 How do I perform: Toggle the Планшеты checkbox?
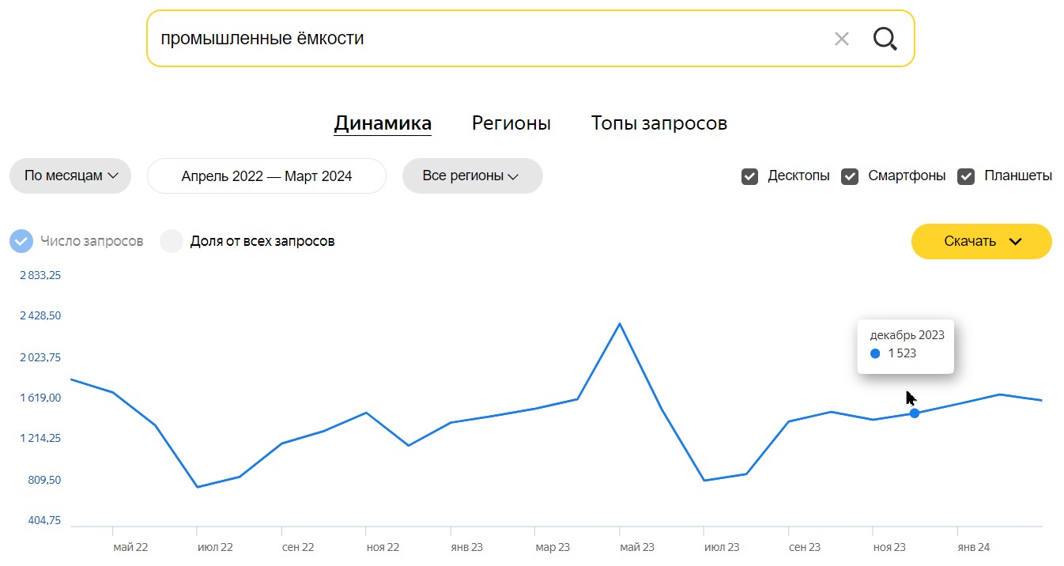[x=966, y=176]
